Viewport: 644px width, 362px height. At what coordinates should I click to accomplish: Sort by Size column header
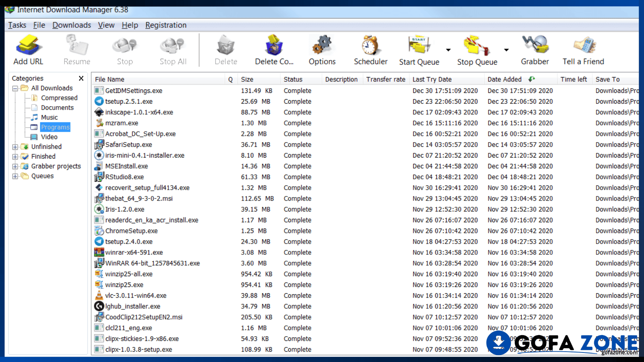[259, 79]
